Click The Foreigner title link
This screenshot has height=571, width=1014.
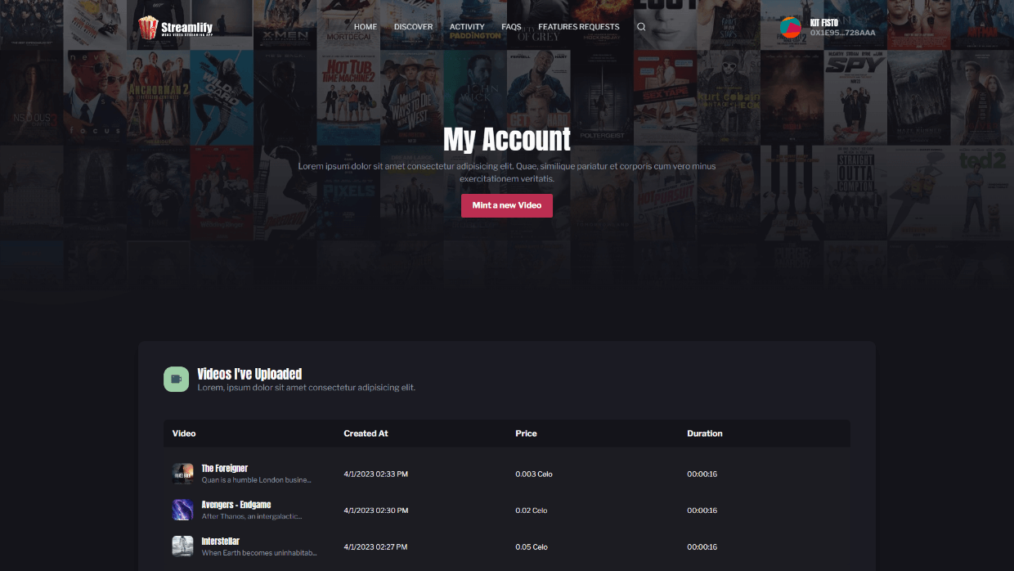coord(225,468)
